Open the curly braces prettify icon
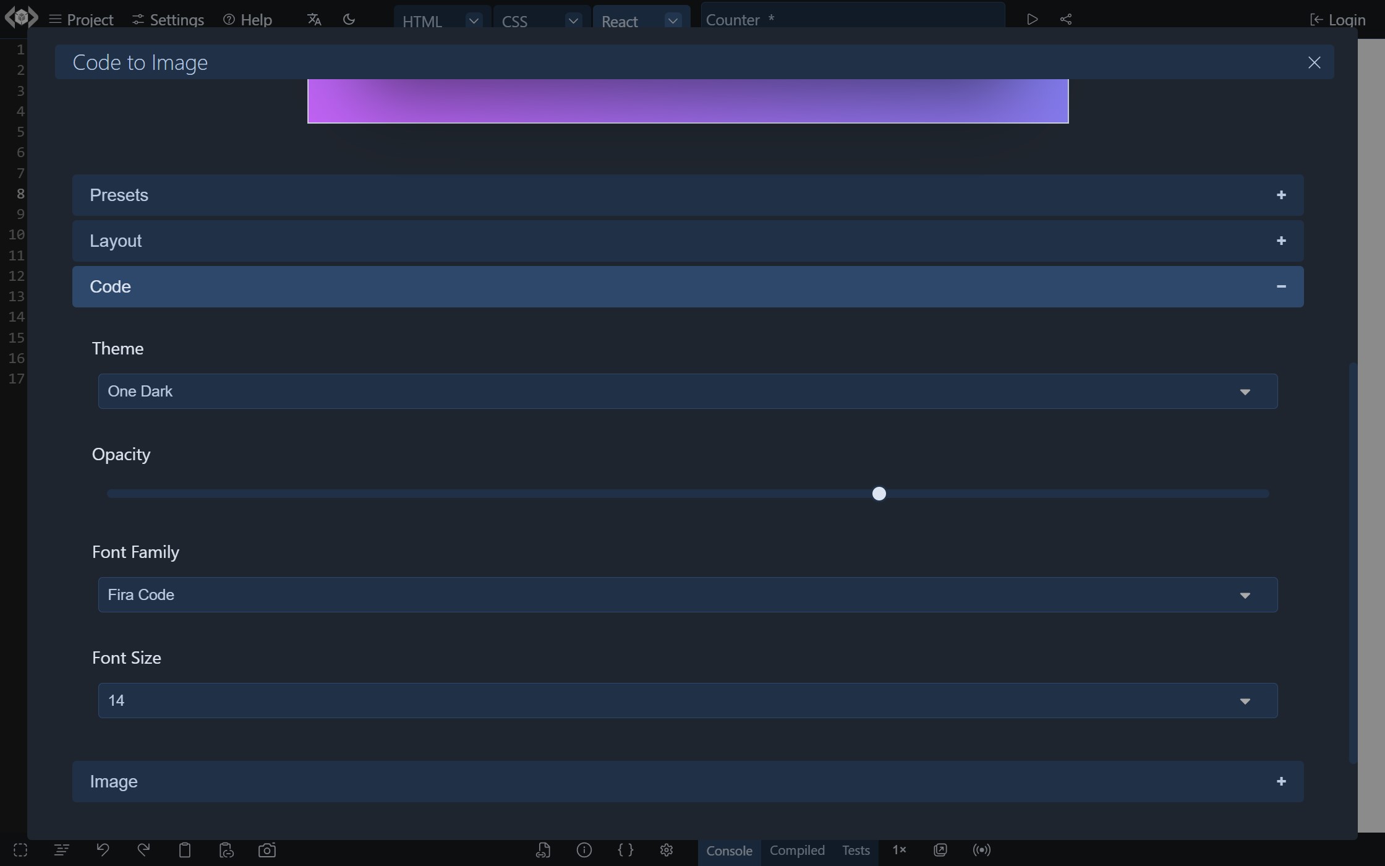 coord(626,851)
